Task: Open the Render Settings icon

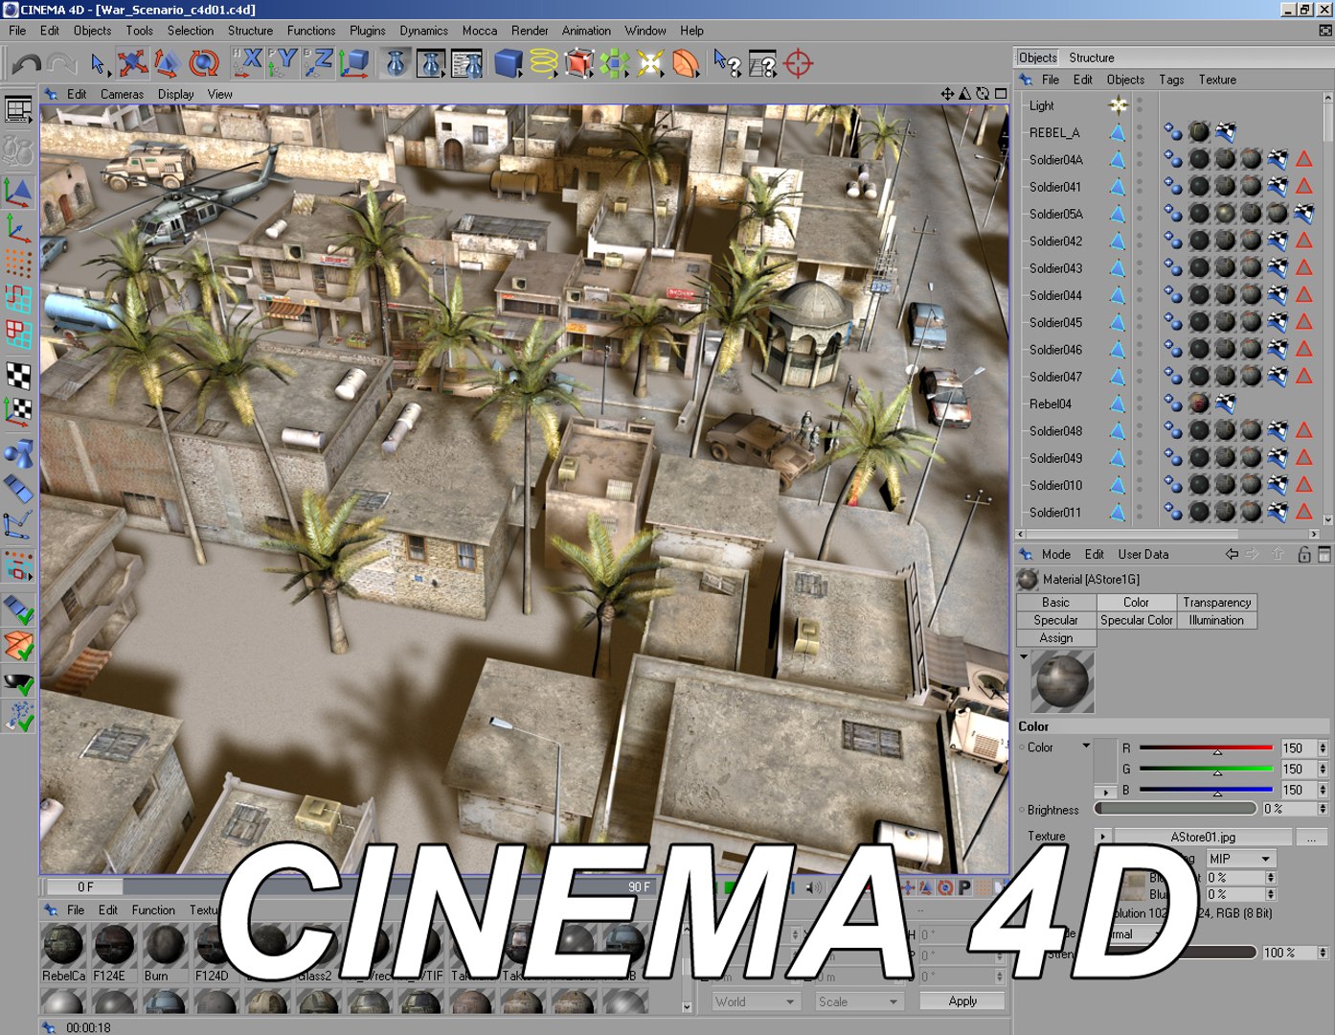Action: [x=466, y=63]
